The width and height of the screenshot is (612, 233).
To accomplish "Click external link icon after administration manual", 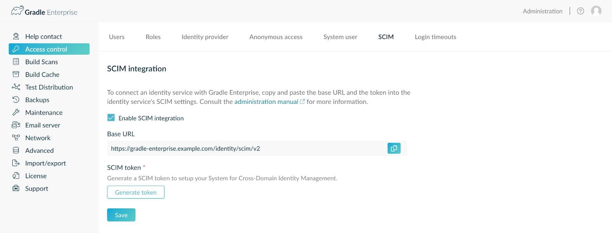I will pyautogui.click(x=302, y=102).
